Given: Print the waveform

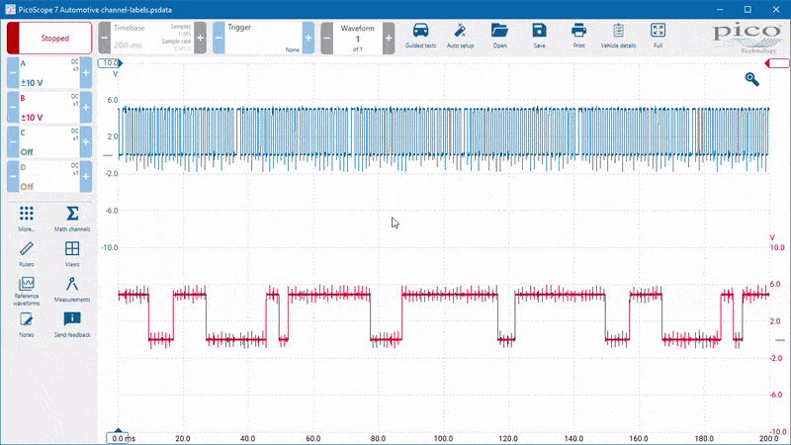Looking at the screenshot, I should tap(578, 36).
